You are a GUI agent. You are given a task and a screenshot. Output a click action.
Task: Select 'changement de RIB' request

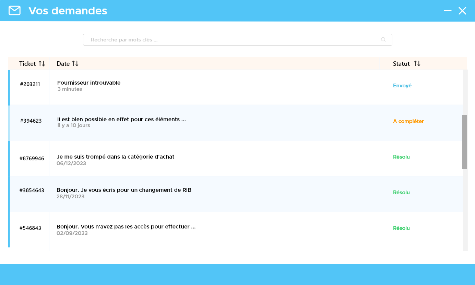coord(124,190)
